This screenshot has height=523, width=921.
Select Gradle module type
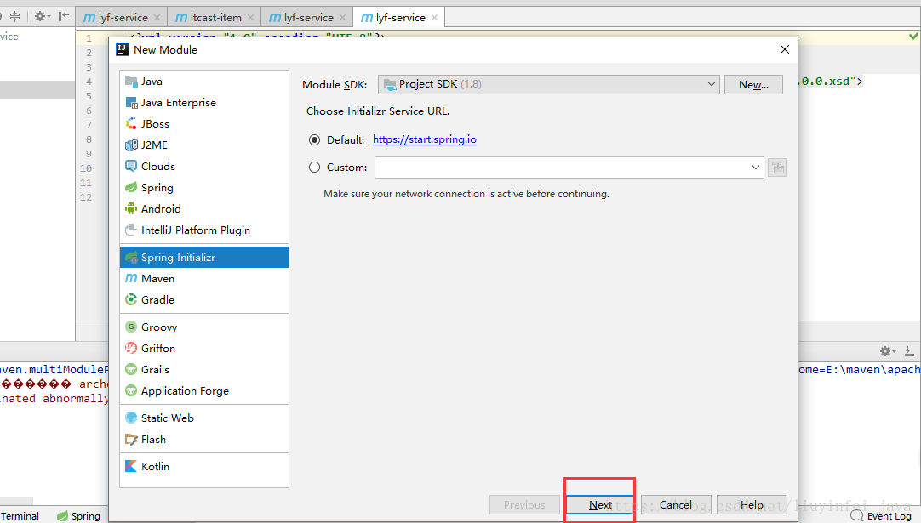[203, 299]
